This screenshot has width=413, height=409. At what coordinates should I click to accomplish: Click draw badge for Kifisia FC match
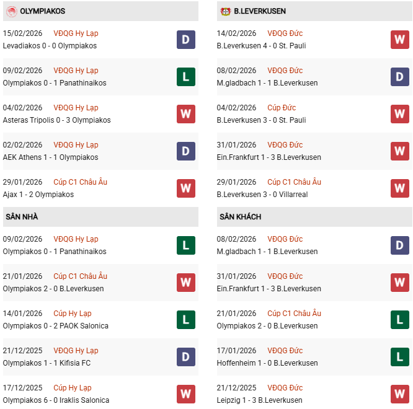(186, 357)
